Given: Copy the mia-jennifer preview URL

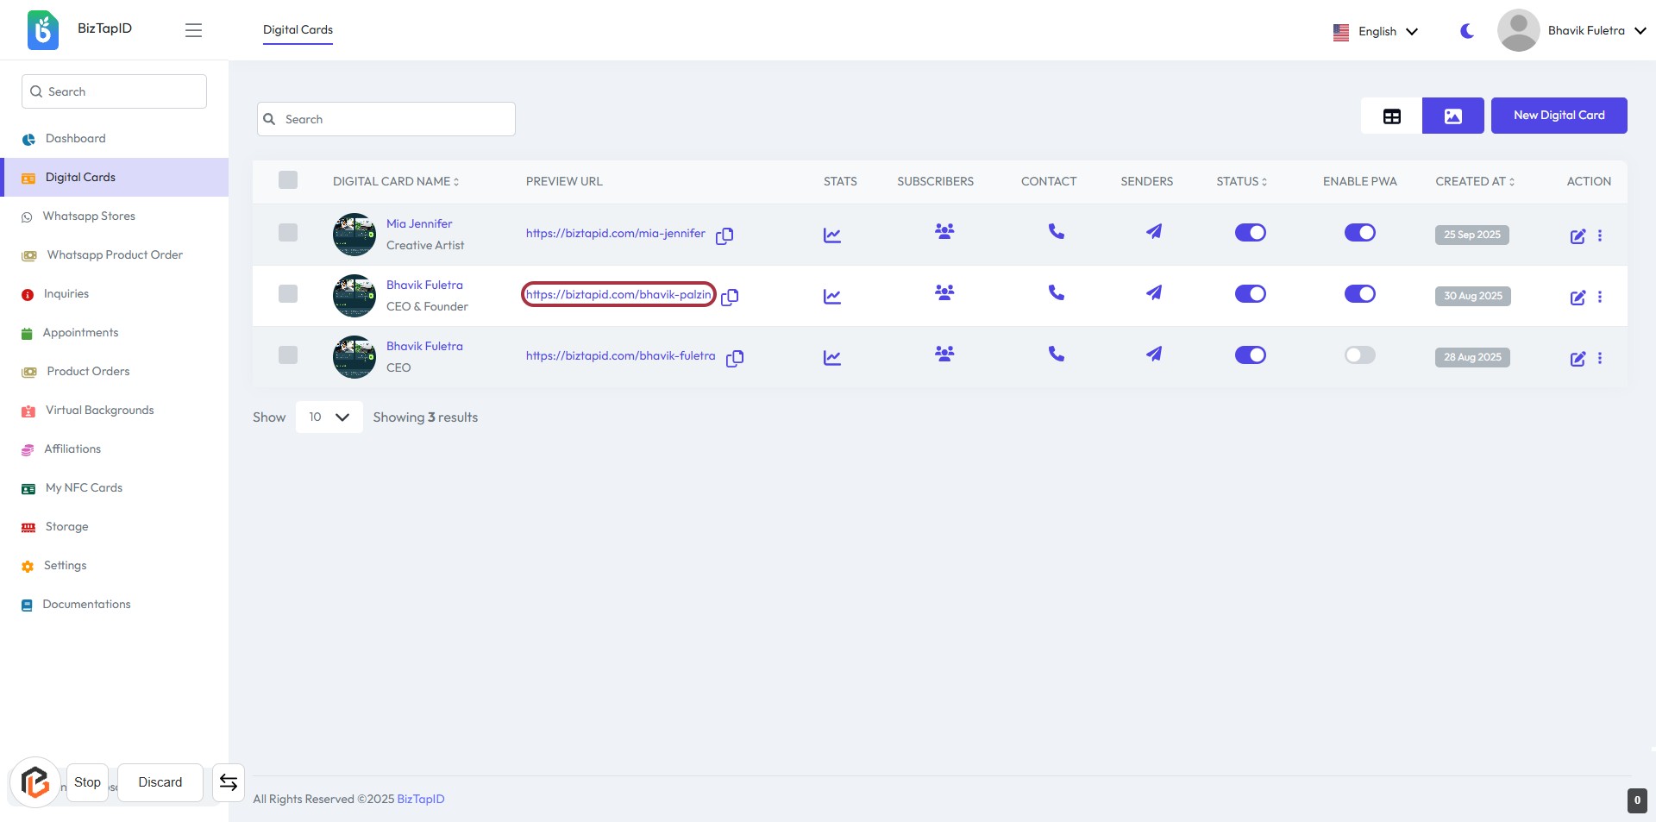Looking at the screenshot, I should (724, 235).
